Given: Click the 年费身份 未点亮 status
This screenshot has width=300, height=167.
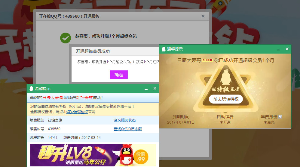Looking at the screenshot, I should pos(269,119).
